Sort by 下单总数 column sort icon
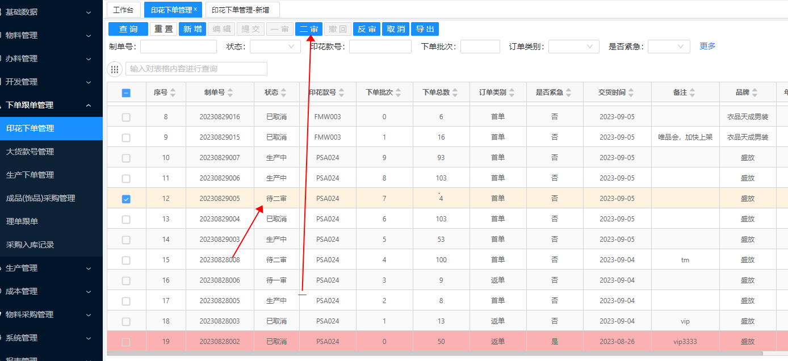Image resolution: width=788 pixels, height=361 pixels. (456, 93)
